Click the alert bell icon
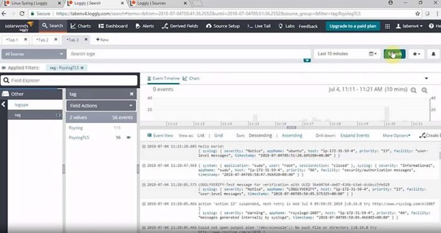 [433, 54]
